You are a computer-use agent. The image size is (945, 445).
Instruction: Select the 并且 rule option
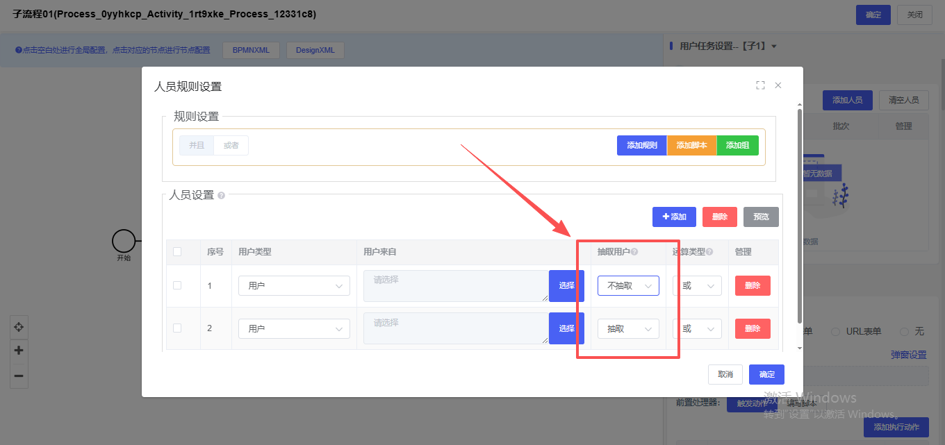coord(197,145)
